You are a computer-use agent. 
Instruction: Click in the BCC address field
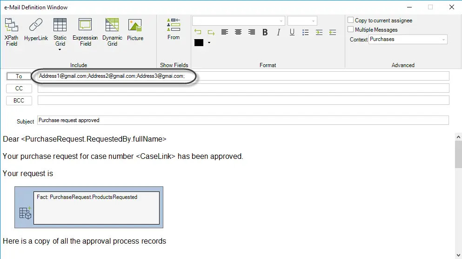point(243,100)
